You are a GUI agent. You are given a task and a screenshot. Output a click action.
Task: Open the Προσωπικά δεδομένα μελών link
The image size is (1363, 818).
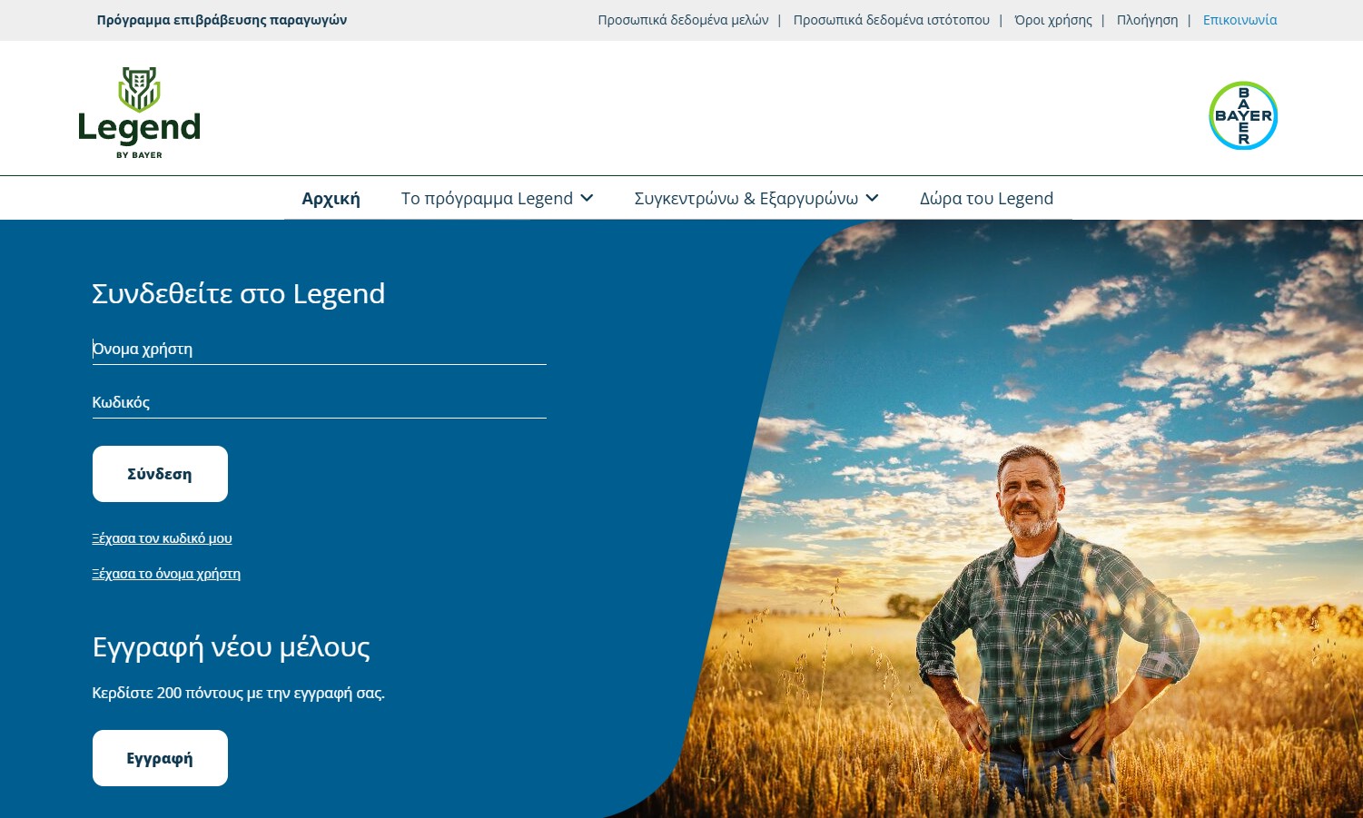(x=683, y=20)
